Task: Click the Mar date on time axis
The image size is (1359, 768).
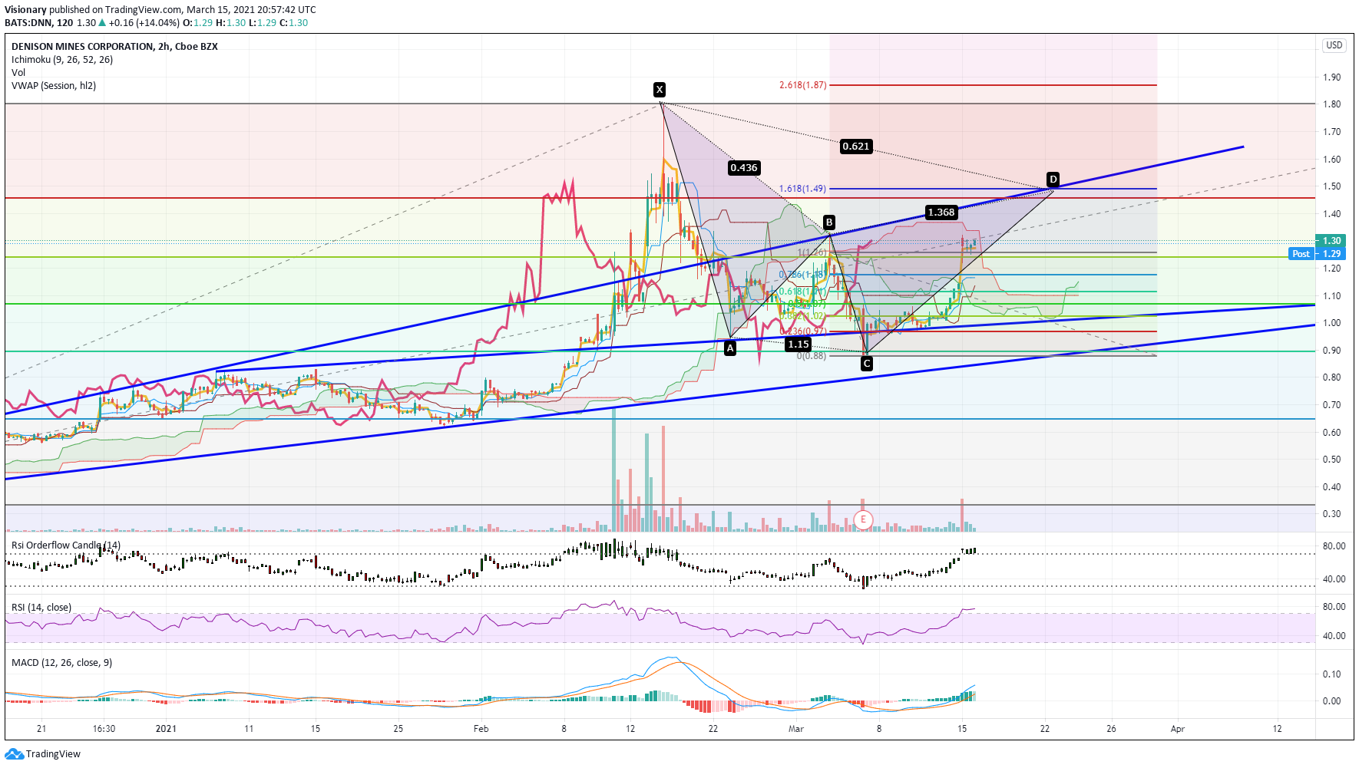Action: click(796, 729)
